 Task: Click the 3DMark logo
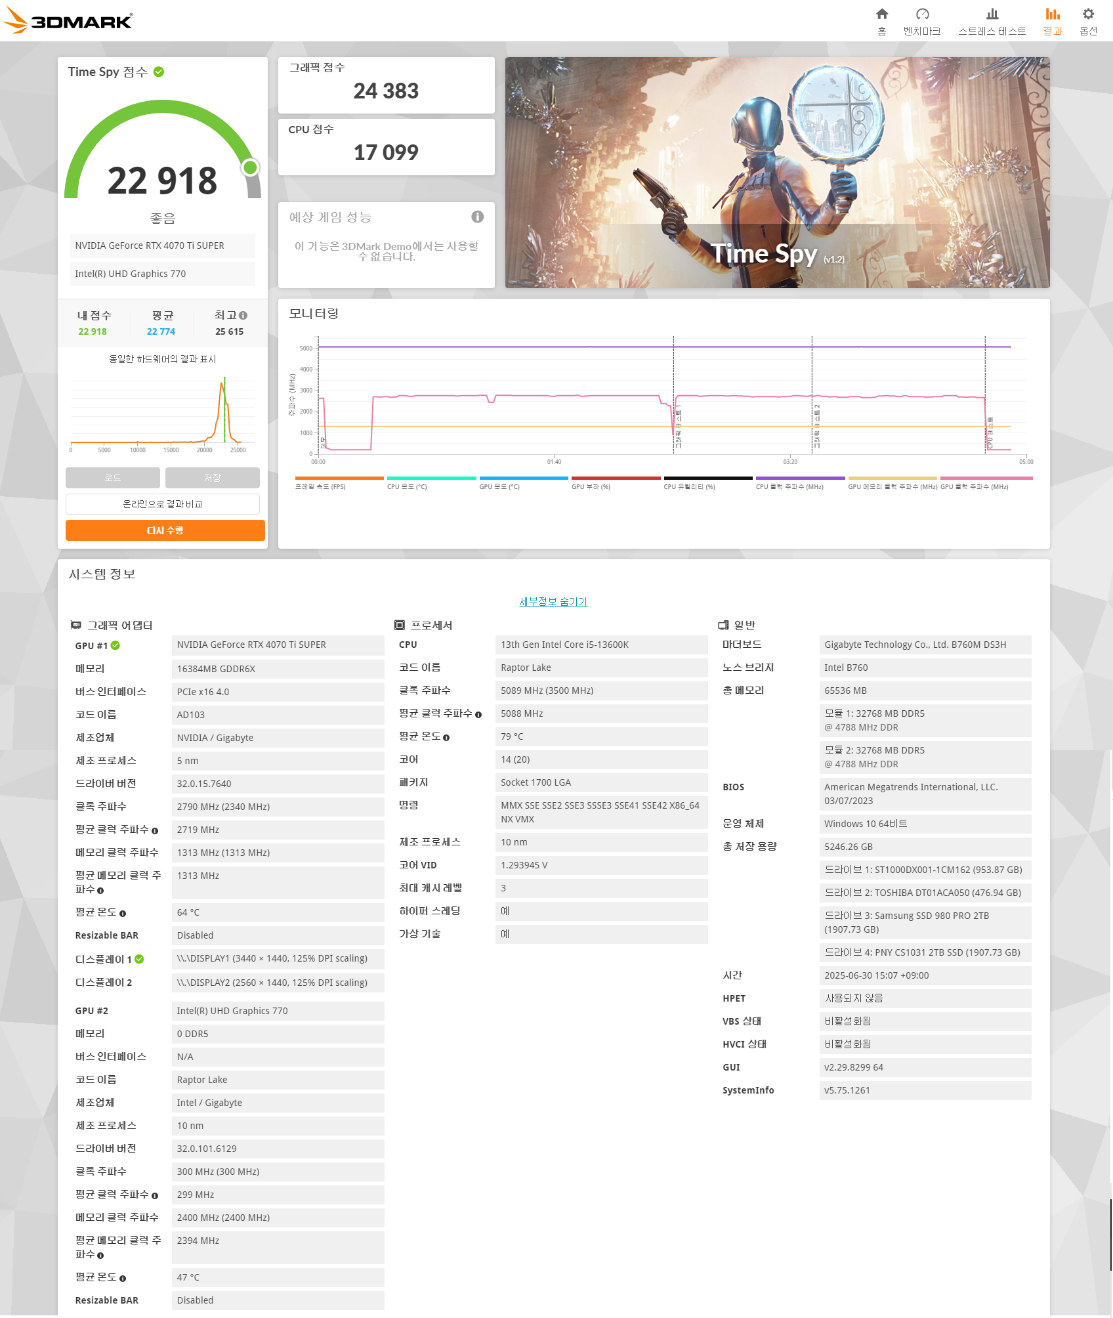[x=68, y=21]
